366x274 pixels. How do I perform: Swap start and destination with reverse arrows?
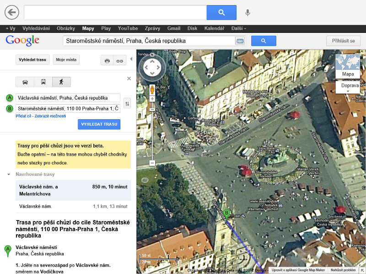(127, 104)
